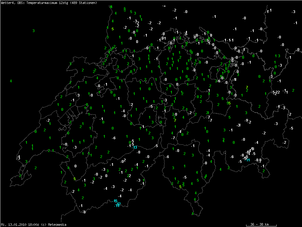Click the yellow 7 above the green 2
302x227 pixels.
247,87
